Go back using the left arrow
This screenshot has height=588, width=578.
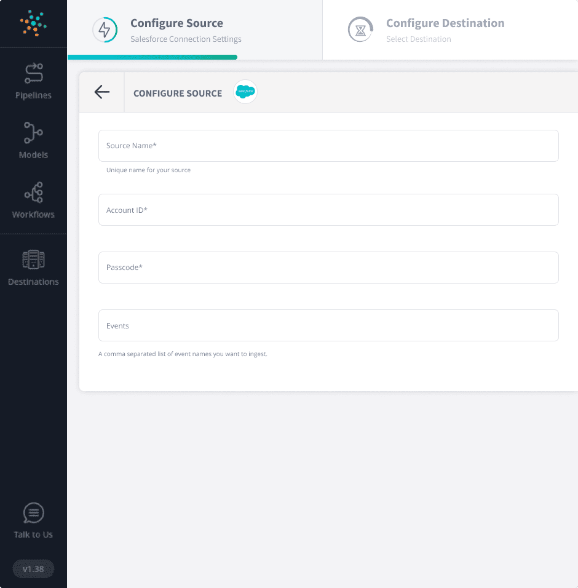[x=101, y=92]
